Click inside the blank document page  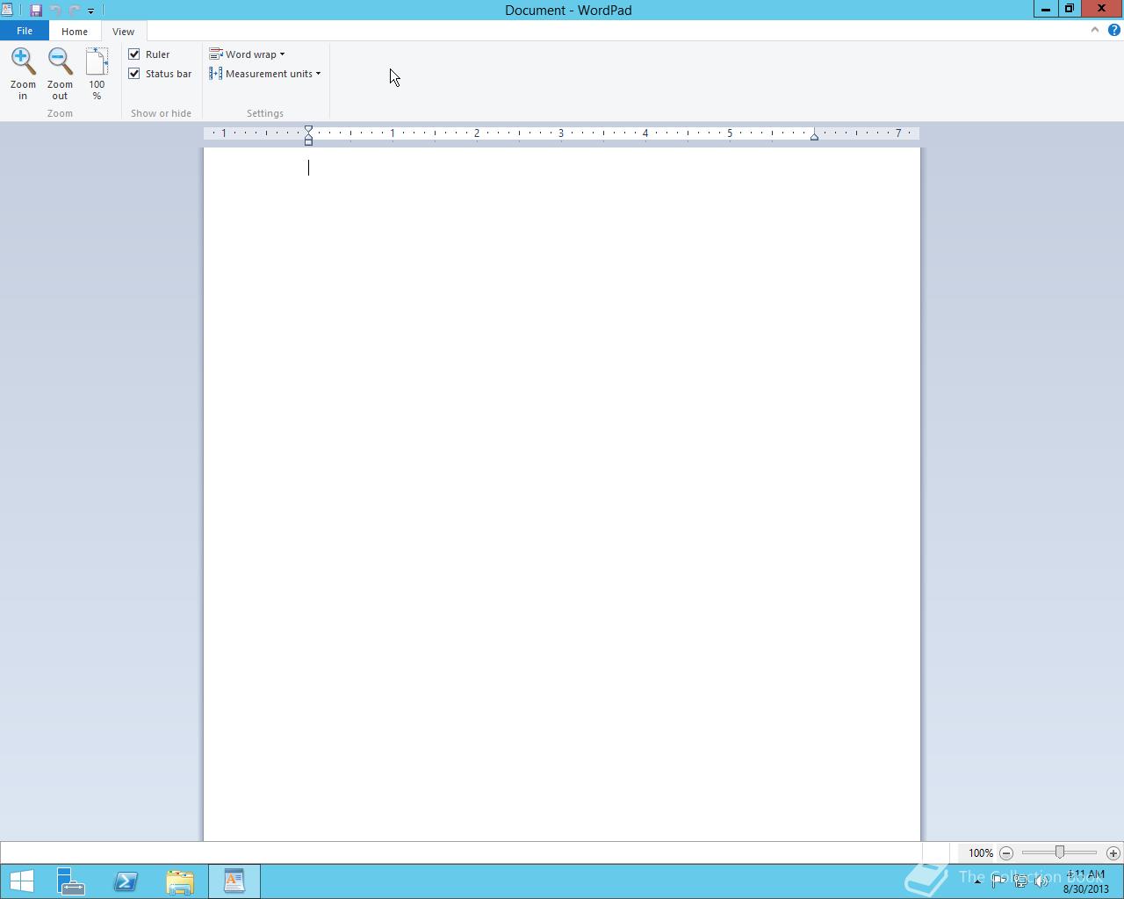tap(562, 494)
